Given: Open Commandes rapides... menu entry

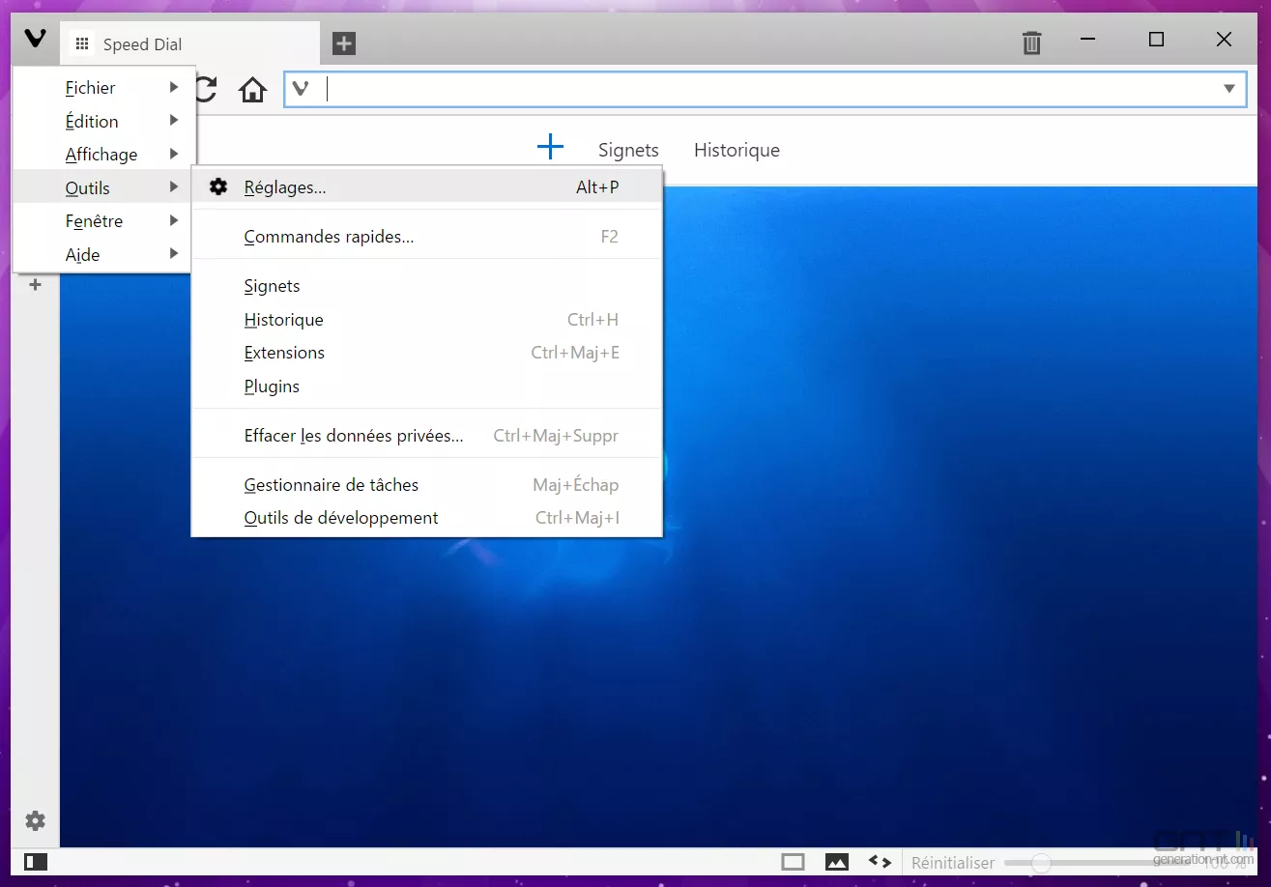Looking at the screenshot, I should pyautogui.click(x=426, y=237).
